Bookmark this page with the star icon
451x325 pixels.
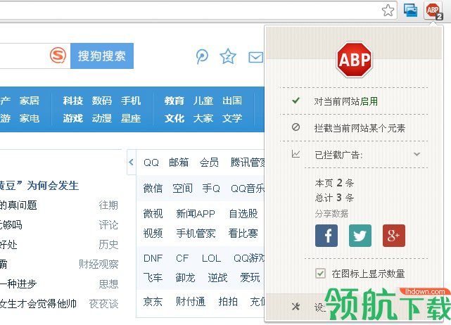pyautogui.click(x=388, y=11)
